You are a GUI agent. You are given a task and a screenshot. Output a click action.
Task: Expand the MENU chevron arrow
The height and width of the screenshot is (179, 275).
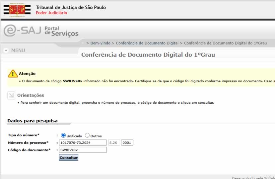point(6,50)
